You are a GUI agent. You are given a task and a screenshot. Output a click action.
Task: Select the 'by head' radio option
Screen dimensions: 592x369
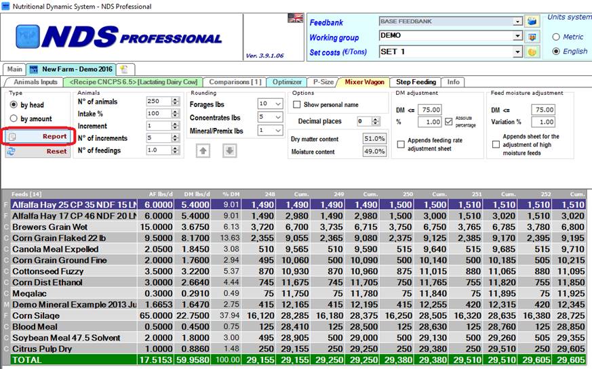click(14, 104)
